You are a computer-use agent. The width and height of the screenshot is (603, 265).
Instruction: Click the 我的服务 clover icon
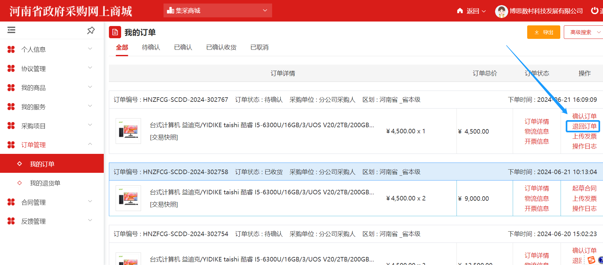tap(11, 107)
